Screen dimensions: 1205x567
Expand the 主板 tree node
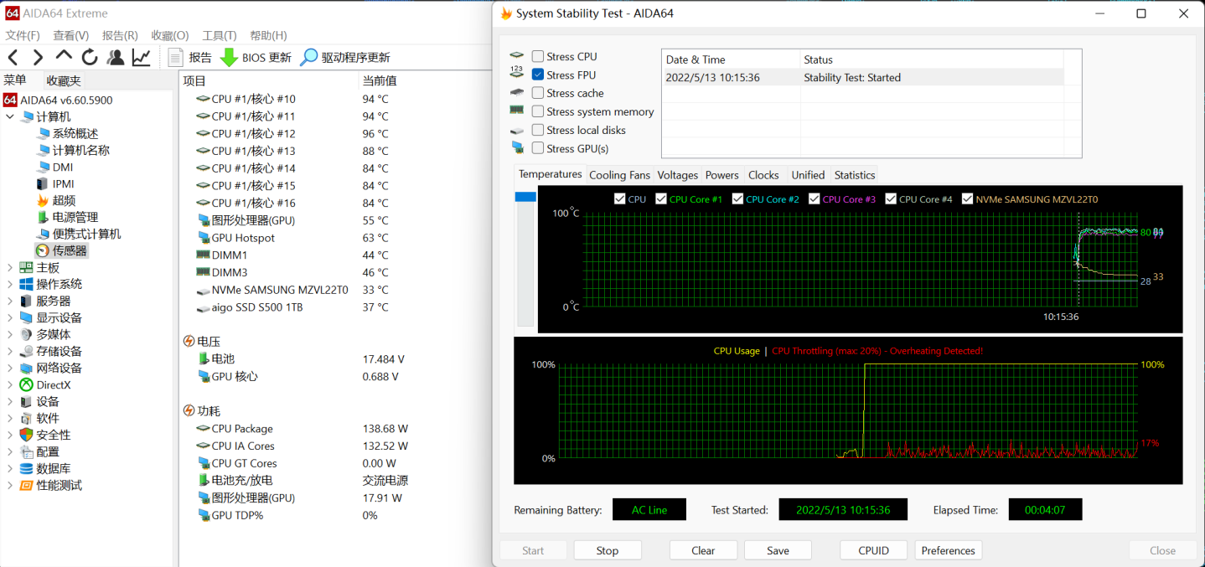tap(10, 267)
